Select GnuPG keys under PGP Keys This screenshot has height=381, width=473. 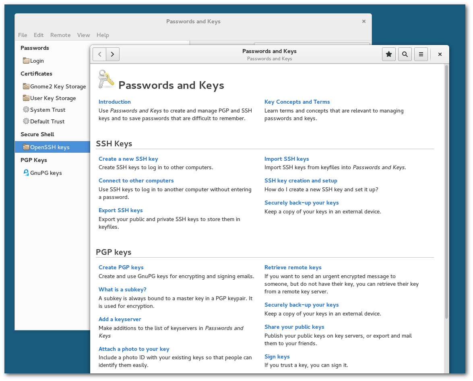[45, 172]
